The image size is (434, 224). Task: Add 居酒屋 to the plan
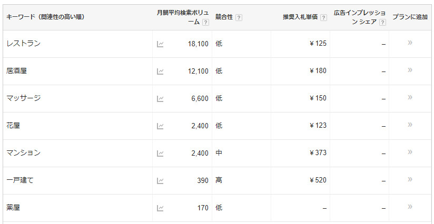click(410, 70)
